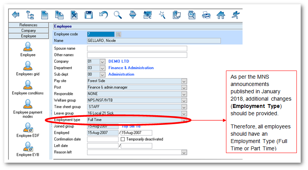Select the Company panel tab
Image resolution: width=308 pixels, height=170 pixels.
(x=28, y=30)
